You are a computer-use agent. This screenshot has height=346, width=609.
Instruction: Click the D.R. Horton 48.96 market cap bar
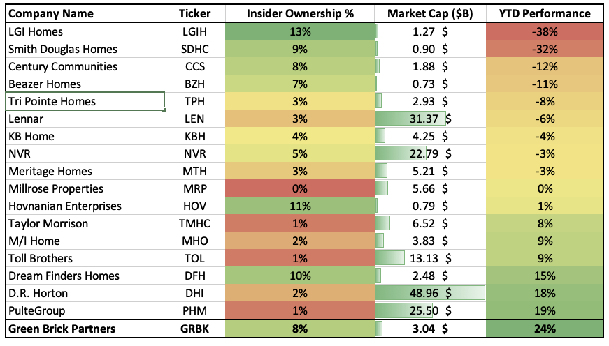(429, 293)
